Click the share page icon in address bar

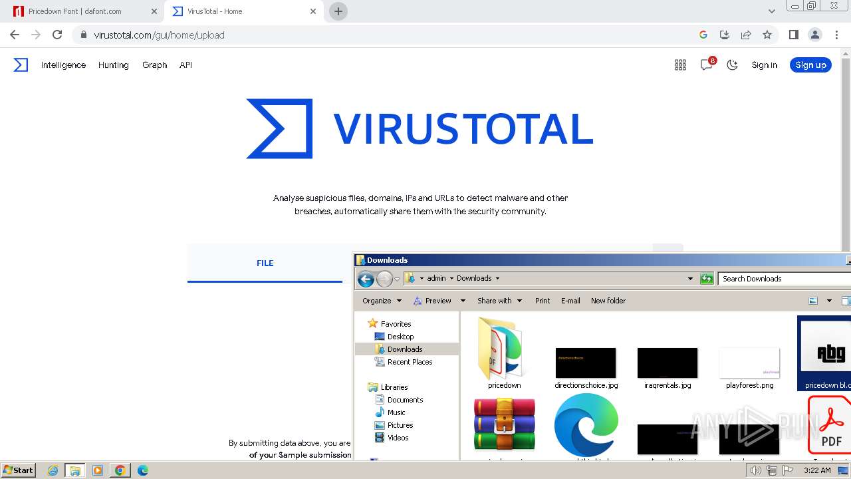(746, 35)
